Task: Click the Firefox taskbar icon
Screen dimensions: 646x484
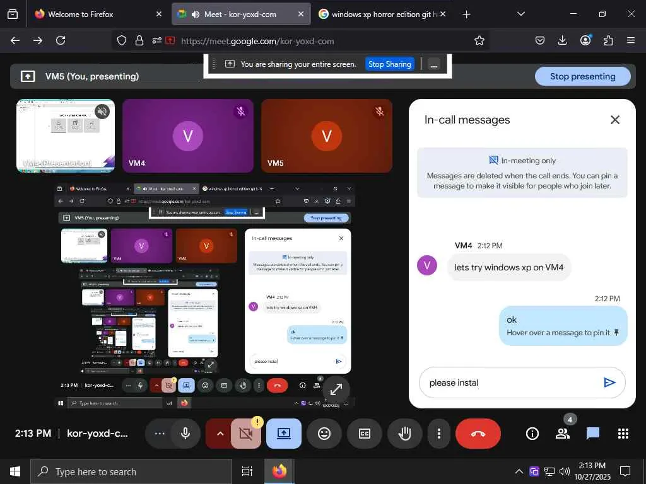Action: (279, 471)
